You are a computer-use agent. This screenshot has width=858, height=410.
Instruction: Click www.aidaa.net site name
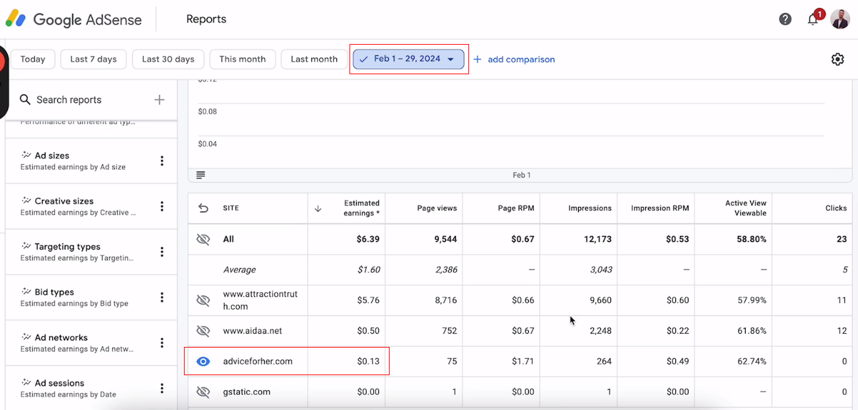point(252,330)
